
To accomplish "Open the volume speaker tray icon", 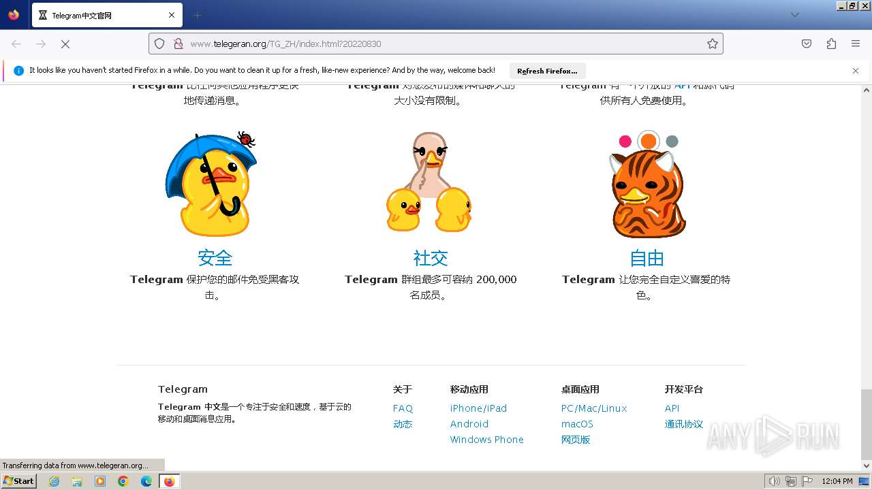I will tap(775, 481).
